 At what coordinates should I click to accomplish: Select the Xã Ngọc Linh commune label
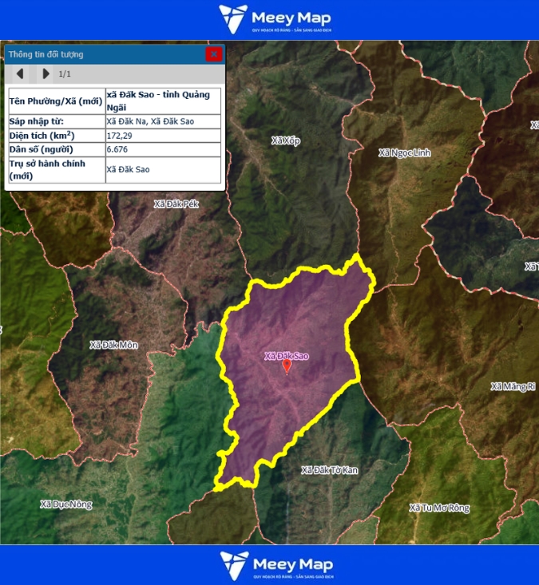(404, 152)
